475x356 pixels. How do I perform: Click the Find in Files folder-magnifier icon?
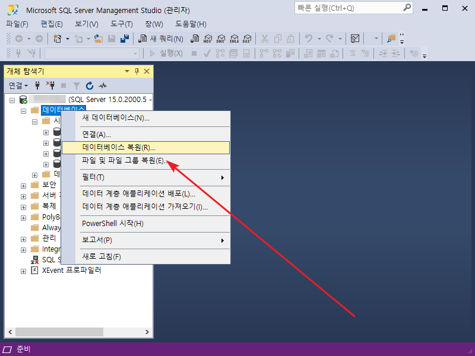(x=391, y=39)
